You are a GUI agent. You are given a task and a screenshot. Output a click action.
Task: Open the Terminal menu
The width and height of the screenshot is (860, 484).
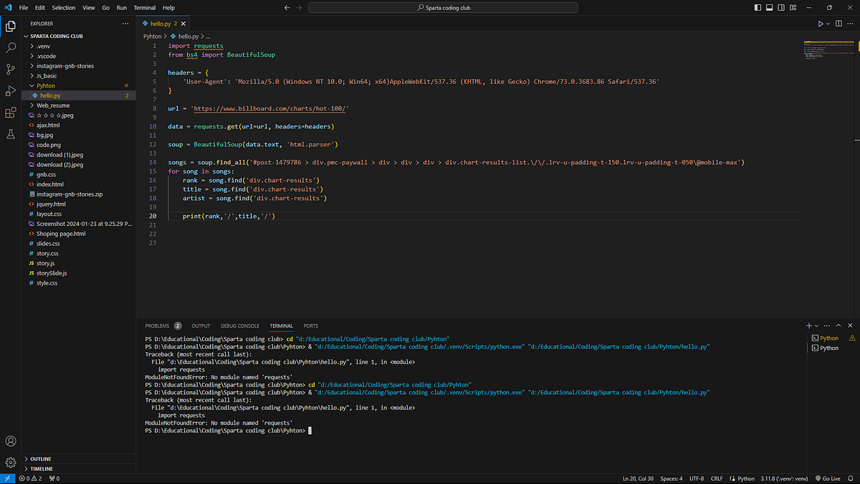tap(144, 7)
